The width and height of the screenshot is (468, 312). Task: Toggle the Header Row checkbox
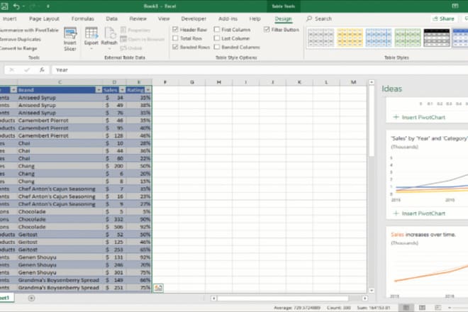tap(175, 30)
